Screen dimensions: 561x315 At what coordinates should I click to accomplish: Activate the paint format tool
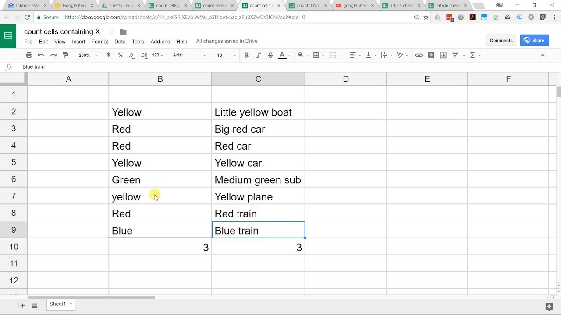pyautogui.click(x=66, y=55)
